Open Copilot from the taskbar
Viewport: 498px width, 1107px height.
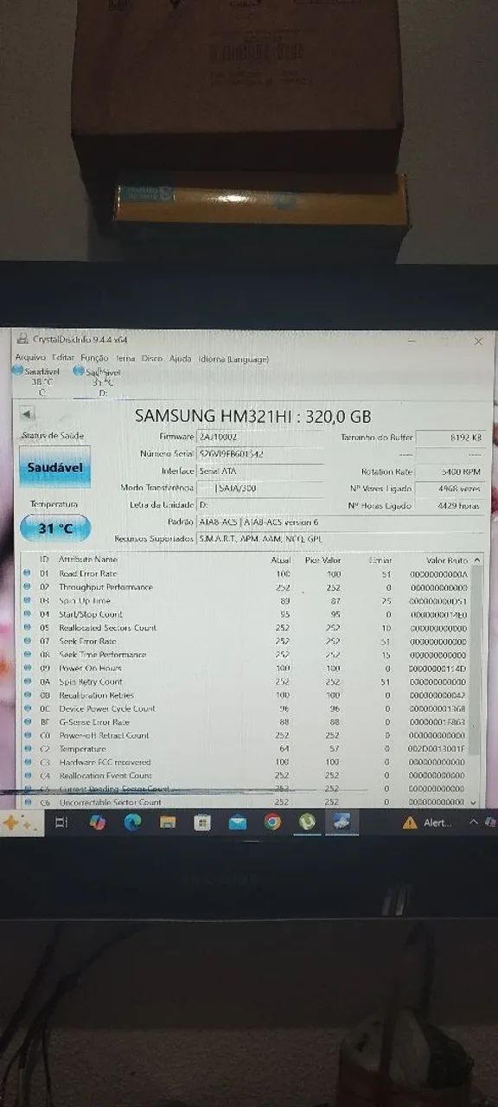97,823
